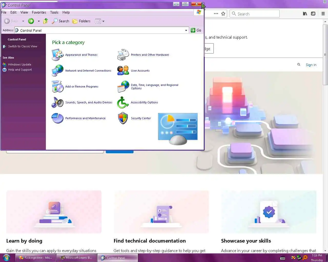The height and width of the screenshot is (262, 328).
Task: Open browser page actions ellipsis menu
Action: (216, 14)
